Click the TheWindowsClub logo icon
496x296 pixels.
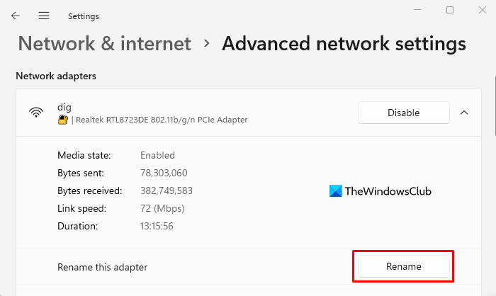tap(336, 191)
